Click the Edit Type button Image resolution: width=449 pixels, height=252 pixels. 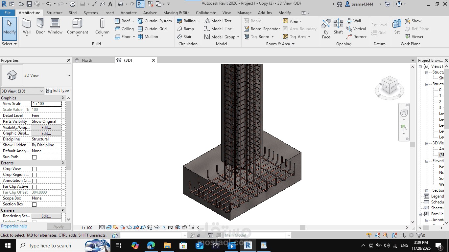click(58, 91)
